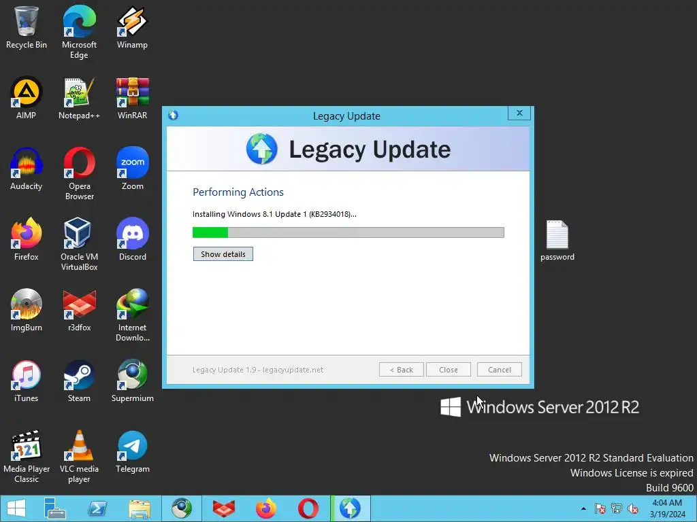Viewport: 697px width, 522px height.
Task: Switch to Supermium in the taskbar
Action: (x=182, y=508)
